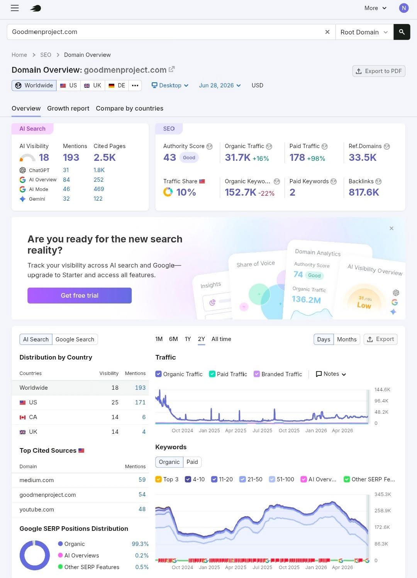The image size is (417, 578).
Task: Click the AI Overviews legend dot
Action: click(x=60, y=556)
